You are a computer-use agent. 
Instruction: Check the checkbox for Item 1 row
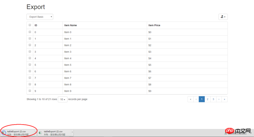click(30, 38)
